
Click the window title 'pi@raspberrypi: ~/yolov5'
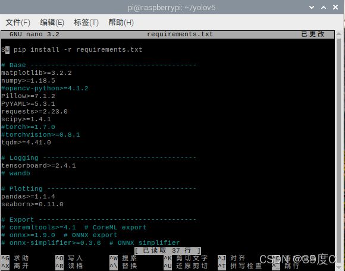coord(172,8)
